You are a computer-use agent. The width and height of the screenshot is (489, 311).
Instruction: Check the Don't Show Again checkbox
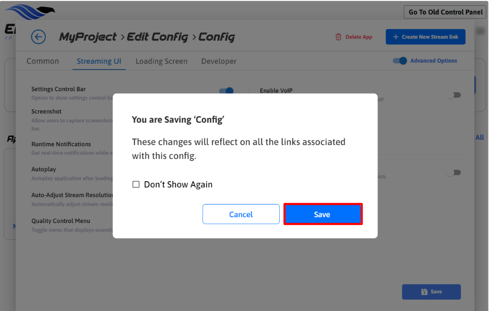click(136, 185)
